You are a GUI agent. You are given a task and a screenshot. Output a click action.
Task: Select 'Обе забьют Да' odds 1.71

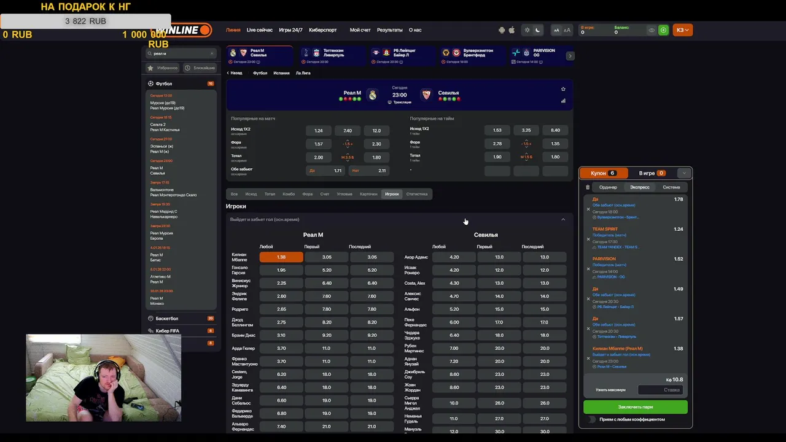325,171
